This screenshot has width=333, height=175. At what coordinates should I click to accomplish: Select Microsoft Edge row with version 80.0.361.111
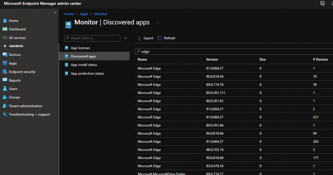click(x=234, y=93)
